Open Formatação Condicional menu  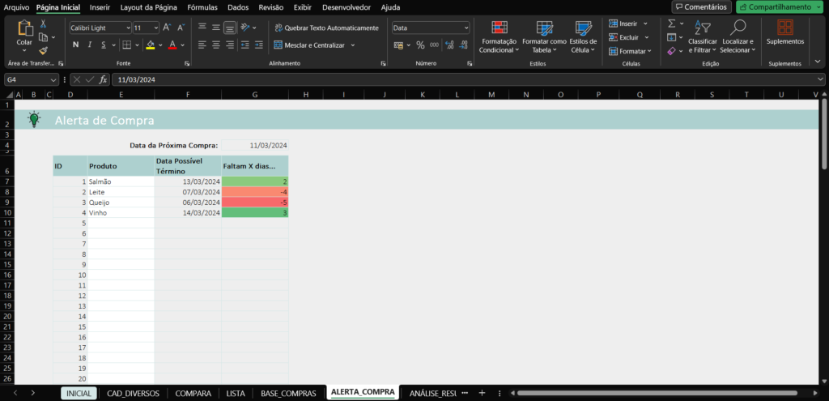click(x=500, y=37)
